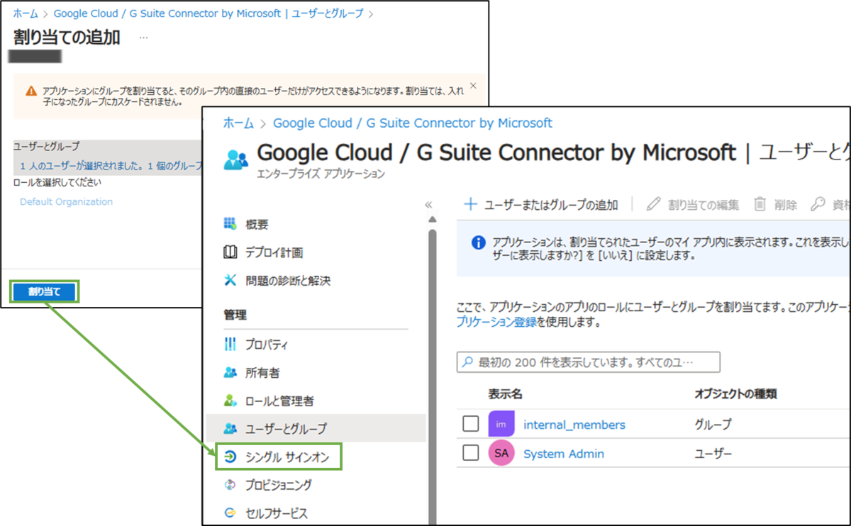This screenshot has height=526, width=851.
Task: Open ellipsis menu beside 割り当ての追加
Action: coord(143,38)
